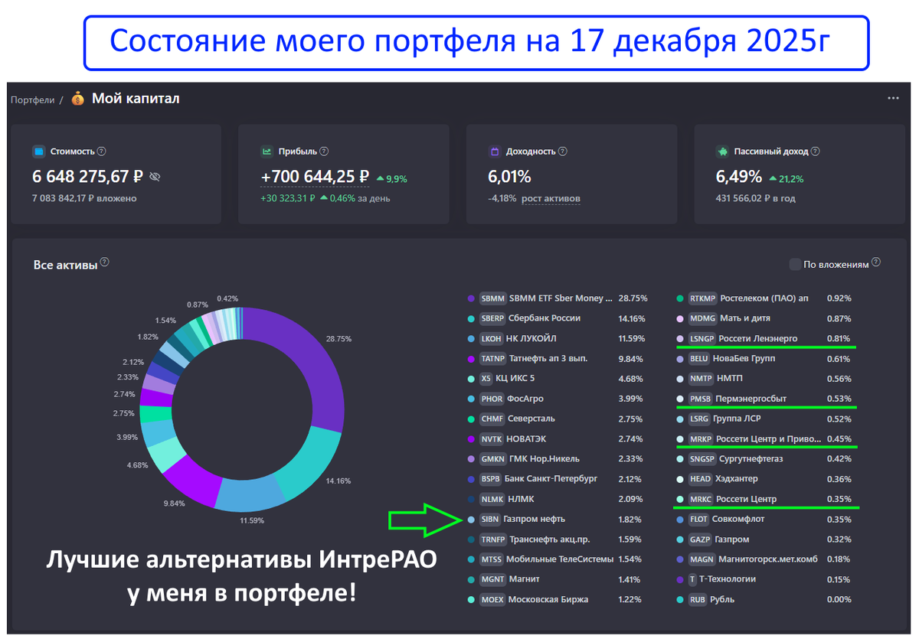Screen dimensions: 919x642
Task: Click the PMSB ticker badge
Action: [700, 399]
